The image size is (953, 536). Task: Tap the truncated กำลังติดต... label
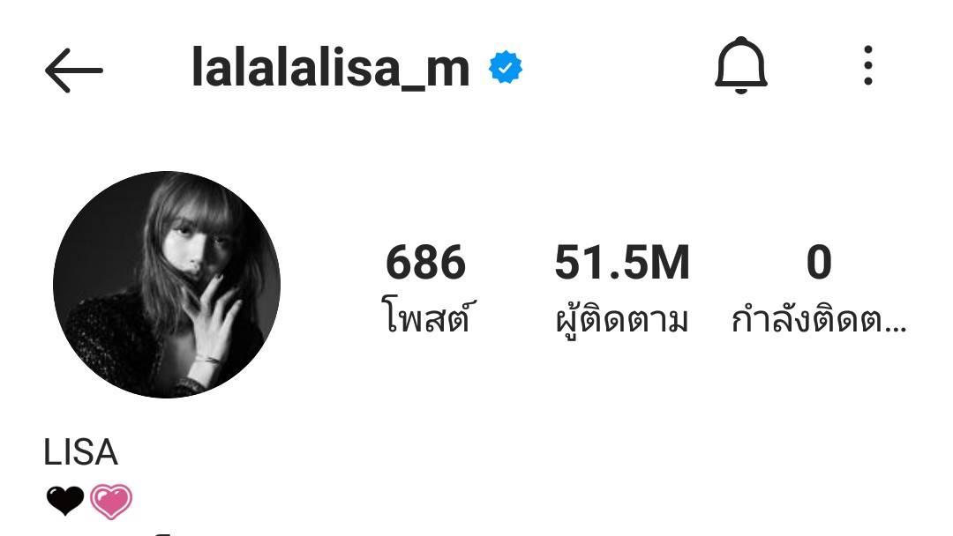click(819, 316)
